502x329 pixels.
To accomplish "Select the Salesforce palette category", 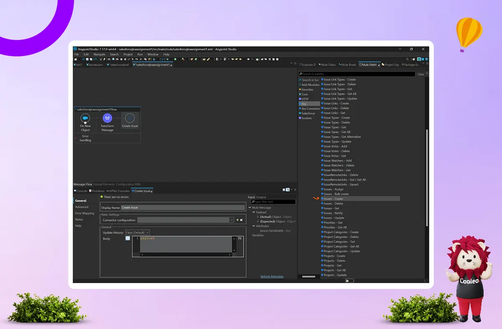I will click(x=307, y=113).
